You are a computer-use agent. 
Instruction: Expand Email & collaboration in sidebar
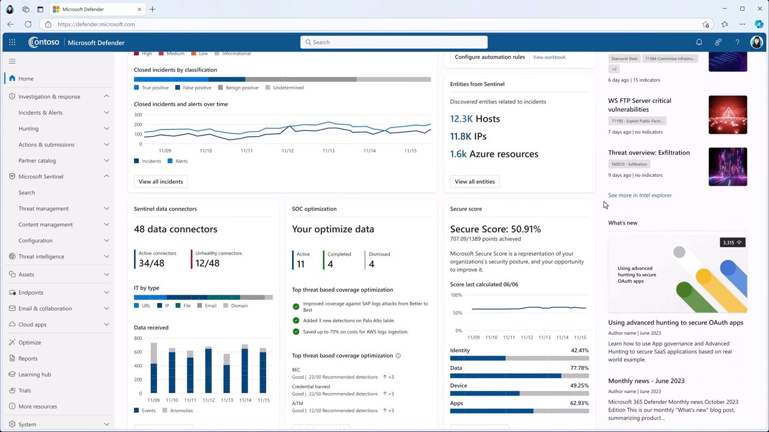pos(106,308)
